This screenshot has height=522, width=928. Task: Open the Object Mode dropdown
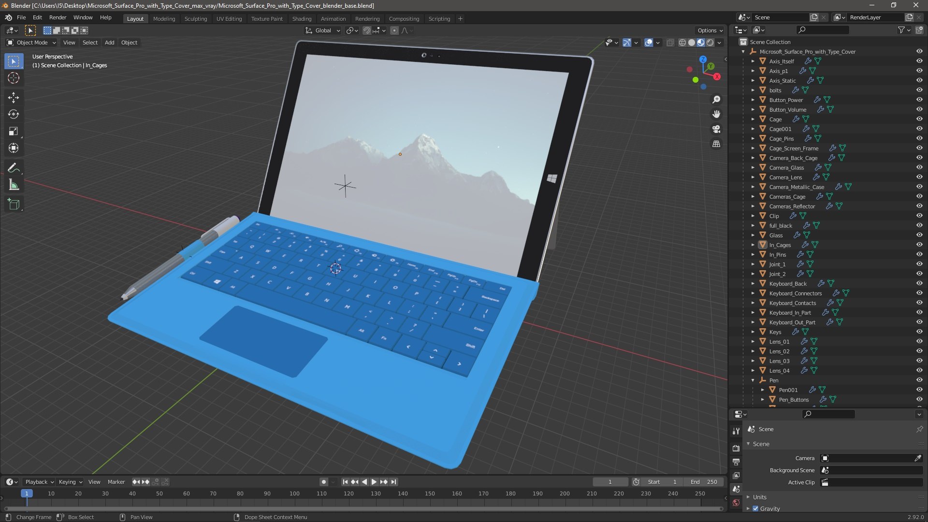pos(31,43)
